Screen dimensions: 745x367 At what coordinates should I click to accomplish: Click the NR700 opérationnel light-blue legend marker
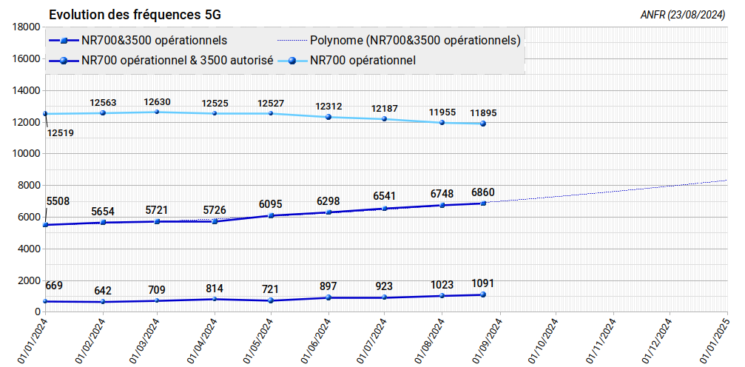[x=294, y=61]
